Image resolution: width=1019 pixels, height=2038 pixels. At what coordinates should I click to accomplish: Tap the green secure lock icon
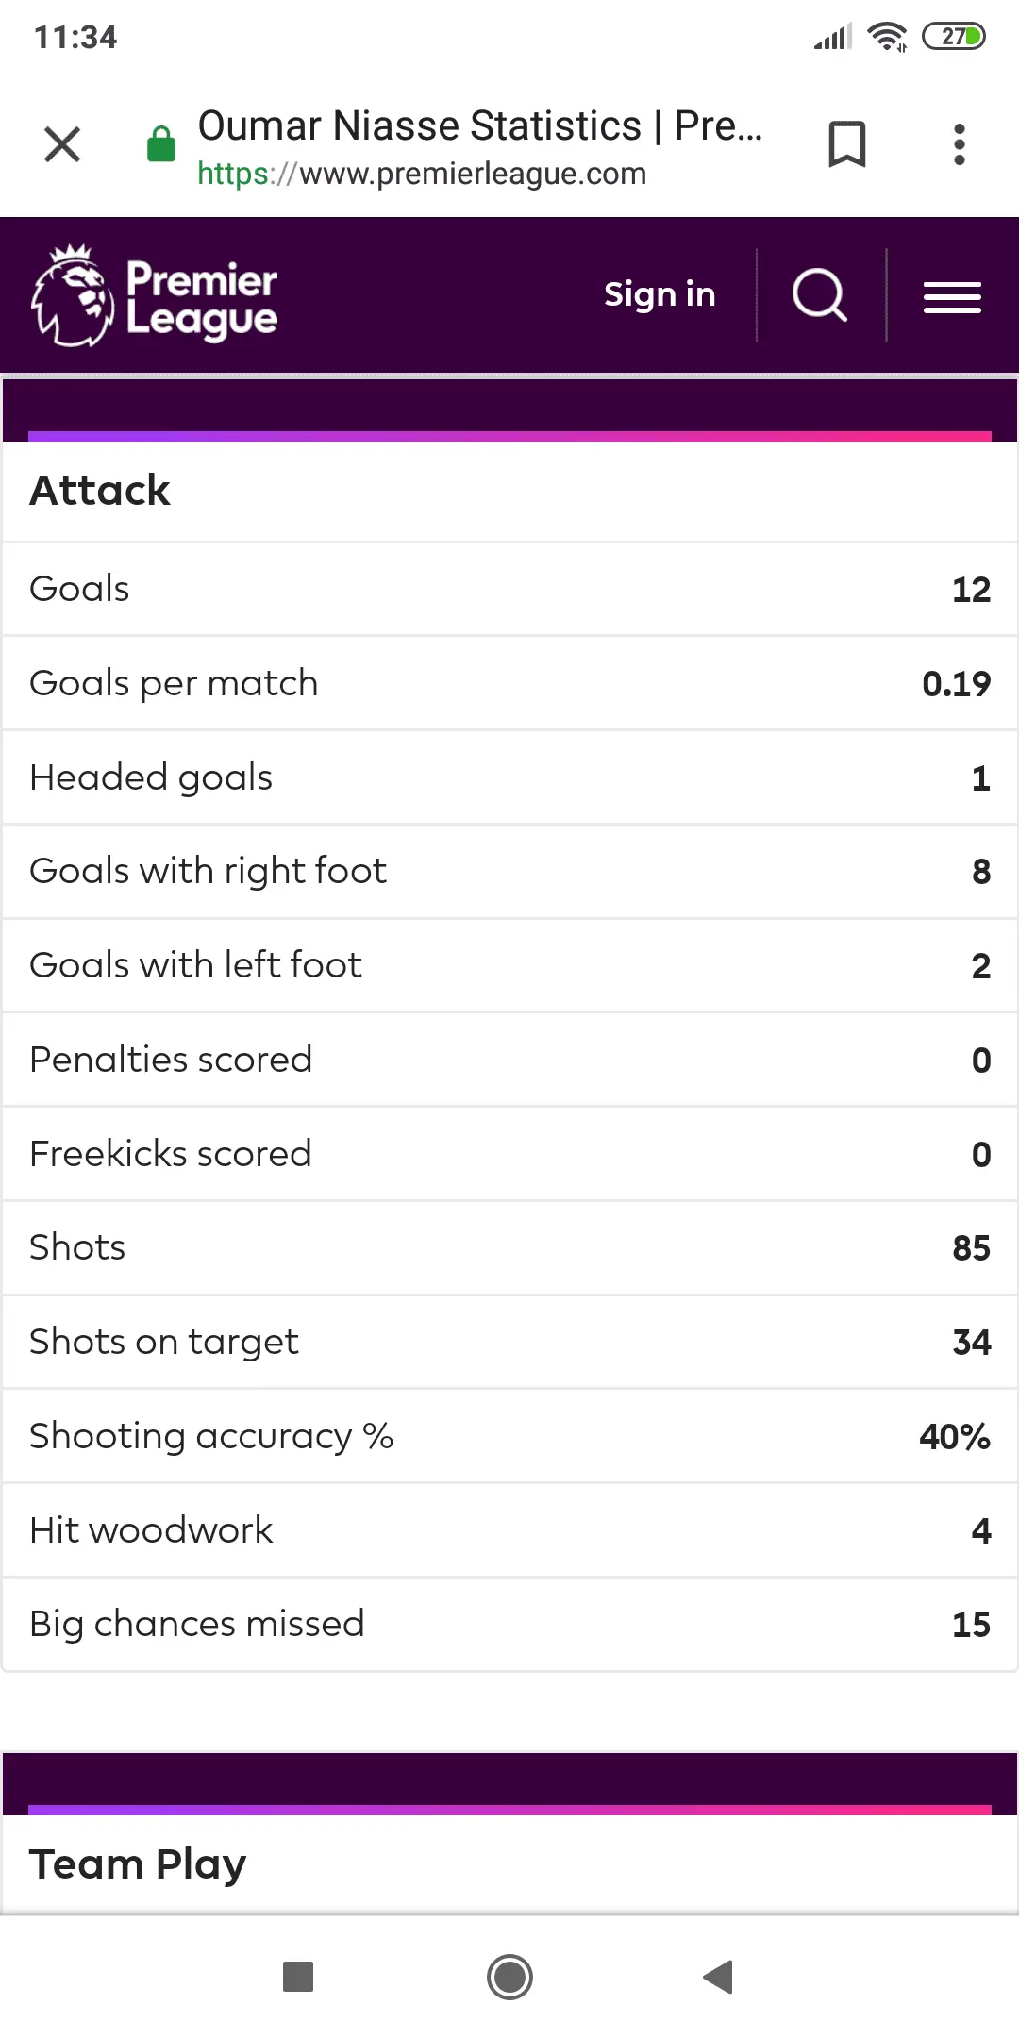161,144
